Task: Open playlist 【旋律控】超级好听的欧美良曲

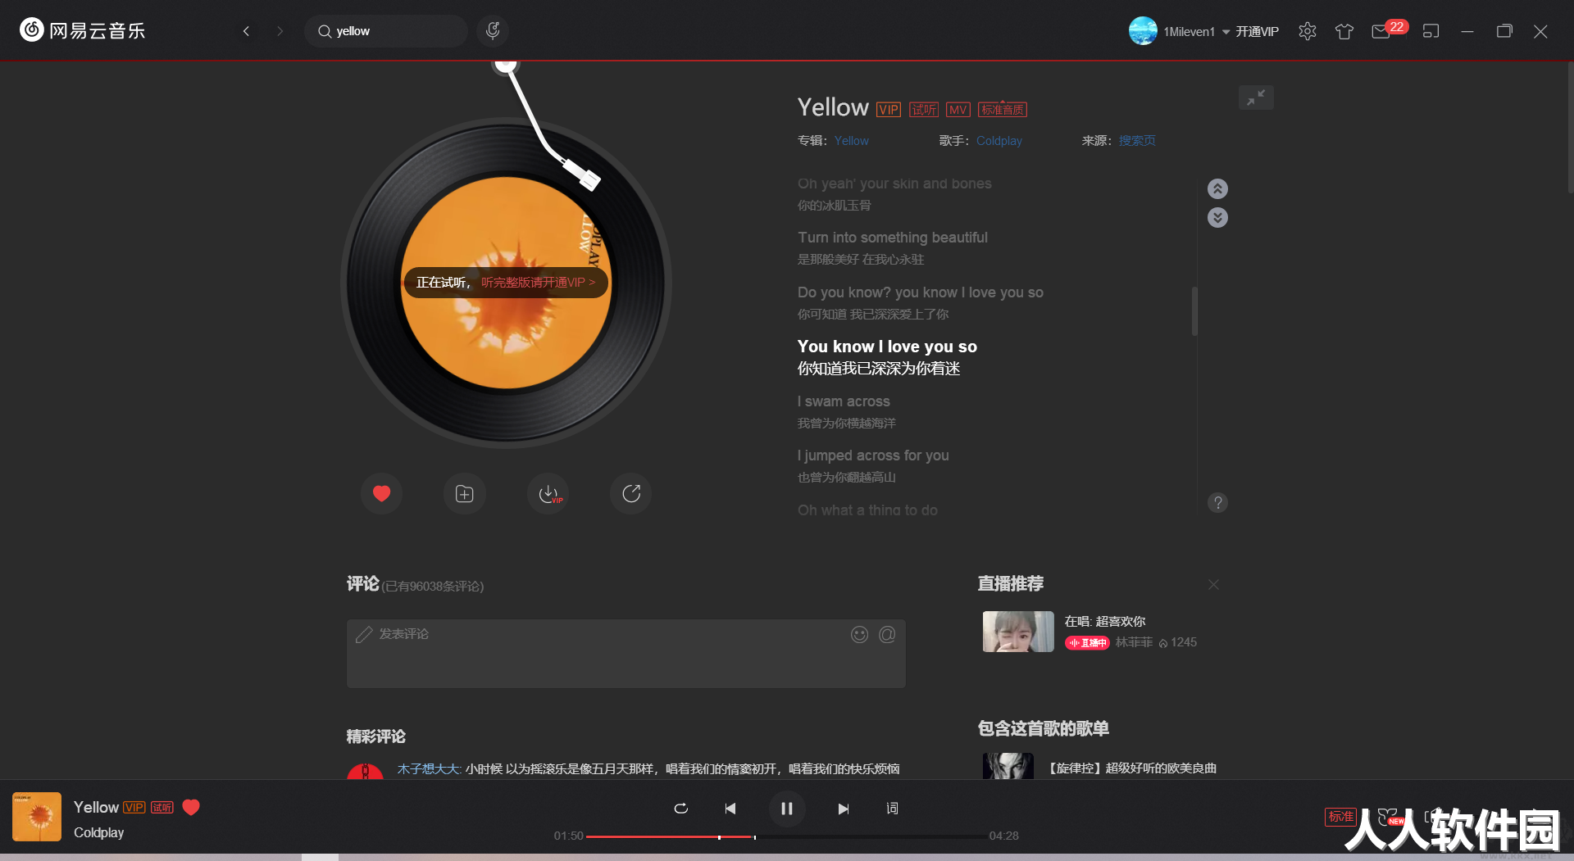Action: click(x=1132, y=768)
